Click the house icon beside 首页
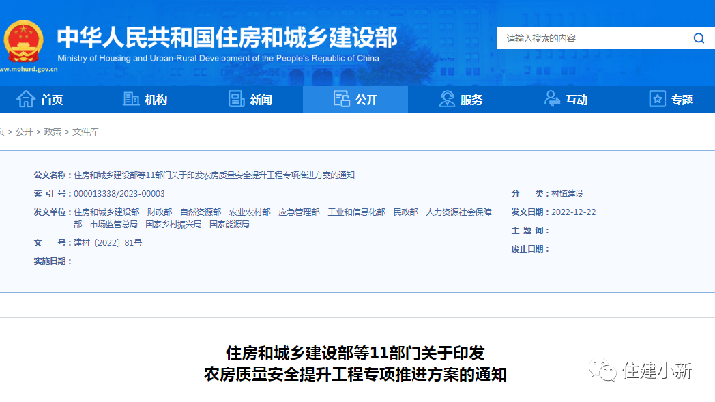Image resolution: width=715 pixels, height=402 pixels. point(25,99)
